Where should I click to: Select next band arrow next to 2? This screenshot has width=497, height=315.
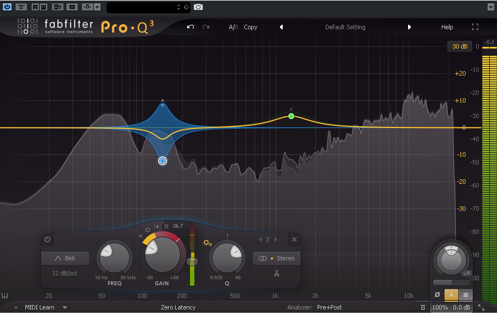(276, 239)
